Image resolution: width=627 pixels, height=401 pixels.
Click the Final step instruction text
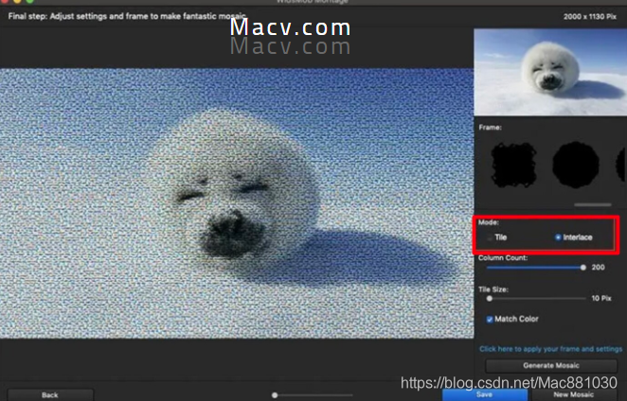(127, 16)
